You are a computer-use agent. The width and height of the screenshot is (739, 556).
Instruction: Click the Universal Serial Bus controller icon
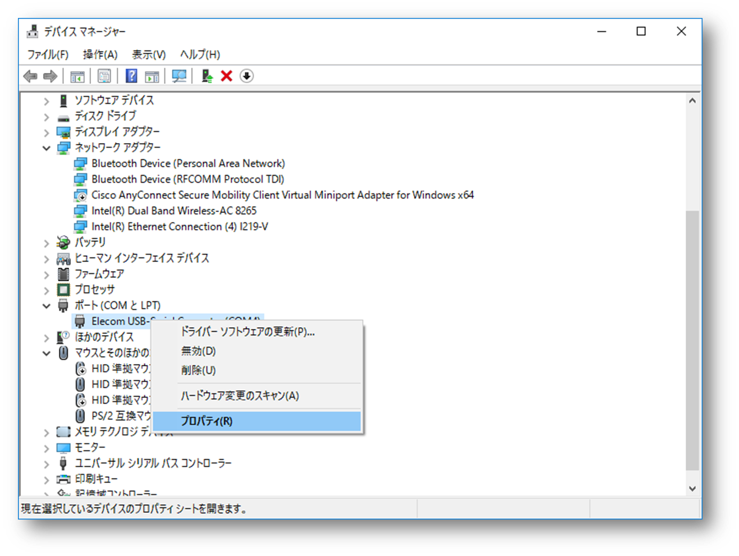(x=63, y=463)
